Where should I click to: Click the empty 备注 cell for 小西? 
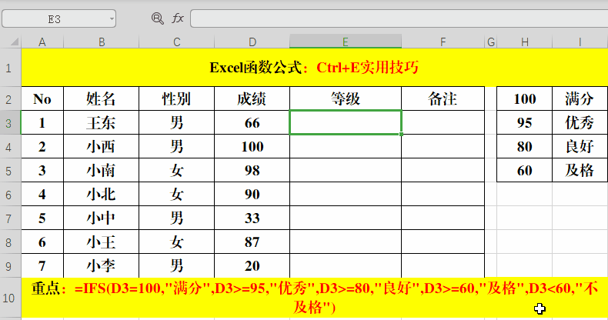coord(443,147)
